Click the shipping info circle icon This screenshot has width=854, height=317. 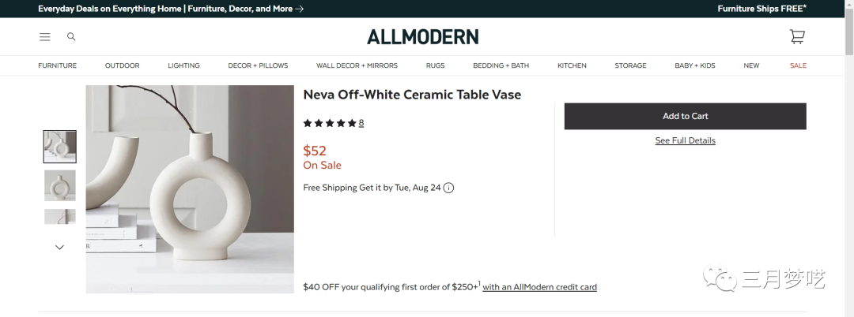click(449, 188)
